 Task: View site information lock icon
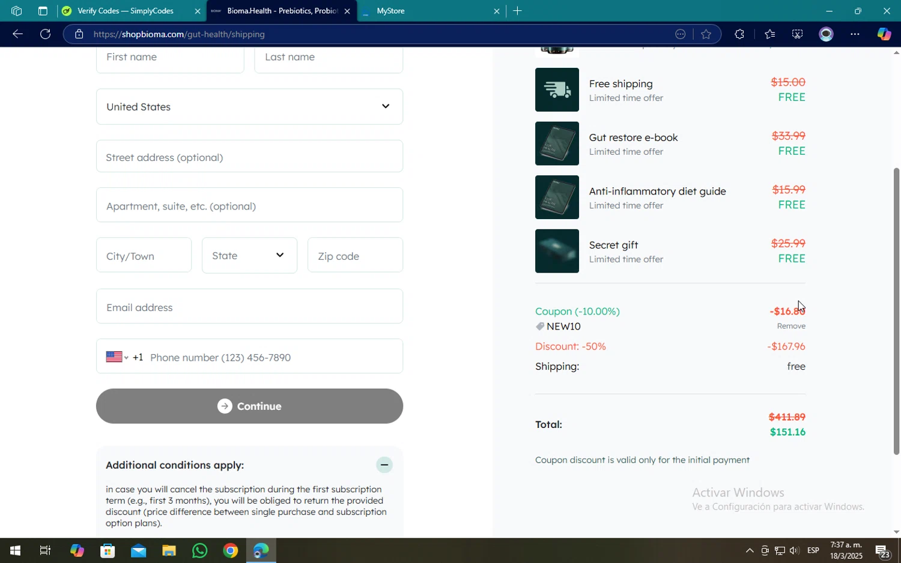[x=79, y=34]
